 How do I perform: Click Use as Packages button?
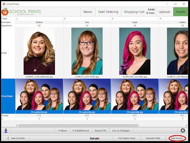coord(121,130)
